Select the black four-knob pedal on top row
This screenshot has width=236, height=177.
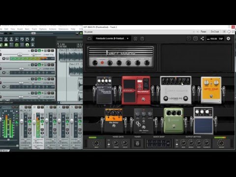[104, 90]
